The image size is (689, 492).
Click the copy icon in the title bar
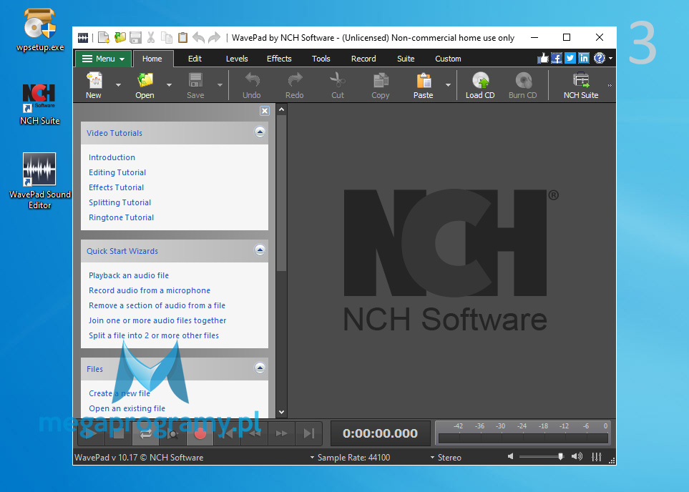(167, 38)
